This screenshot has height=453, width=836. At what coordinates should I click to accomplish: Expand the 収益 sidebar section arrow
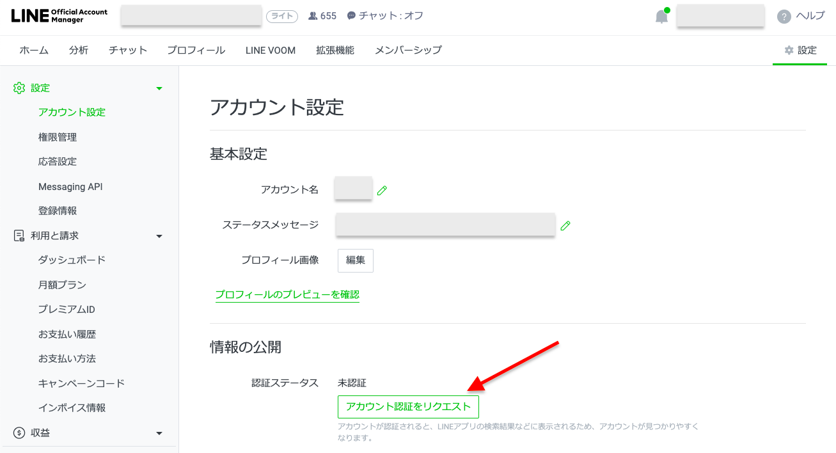coord(159,433)
